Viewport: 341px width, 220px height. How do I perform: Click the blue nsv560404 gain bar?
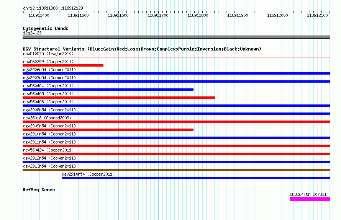click(108, 90)
